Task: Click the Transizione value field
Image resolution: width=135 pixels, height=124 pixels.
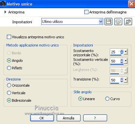Action: point(115,80)
